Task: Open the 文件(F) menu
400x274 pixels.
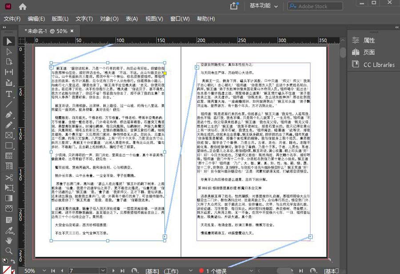Action: 12,19
